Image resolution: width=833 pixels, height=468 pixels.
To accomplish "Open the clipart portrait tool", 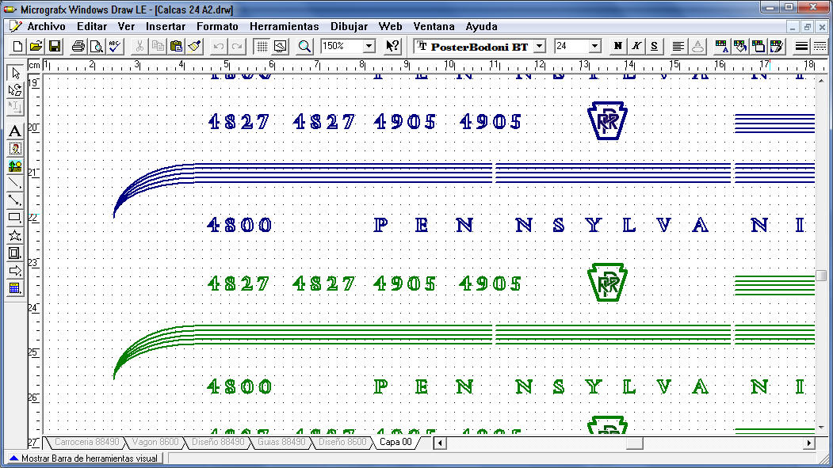I will click(x=15, y=149).
